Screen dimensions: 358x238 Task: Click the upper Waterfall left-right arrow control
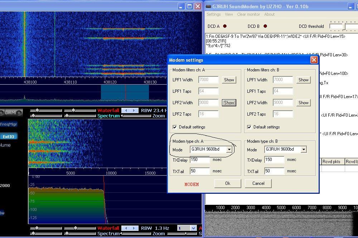(x=130, y=111)
